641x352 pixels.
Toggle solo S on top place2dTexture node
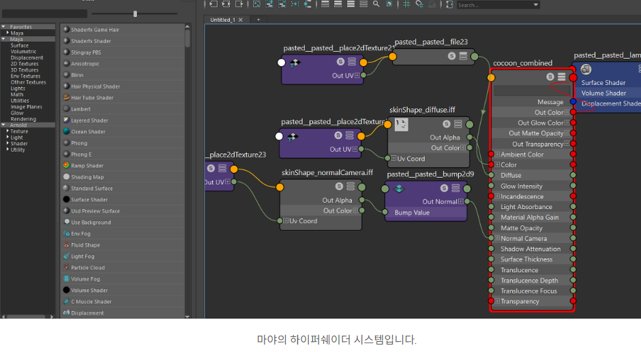(x=340, y=62)
